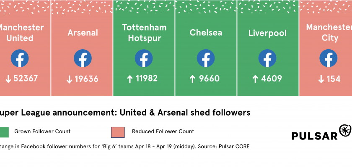
Task: Click the Liverpool follower count 4609
Action: pos(272,79)
